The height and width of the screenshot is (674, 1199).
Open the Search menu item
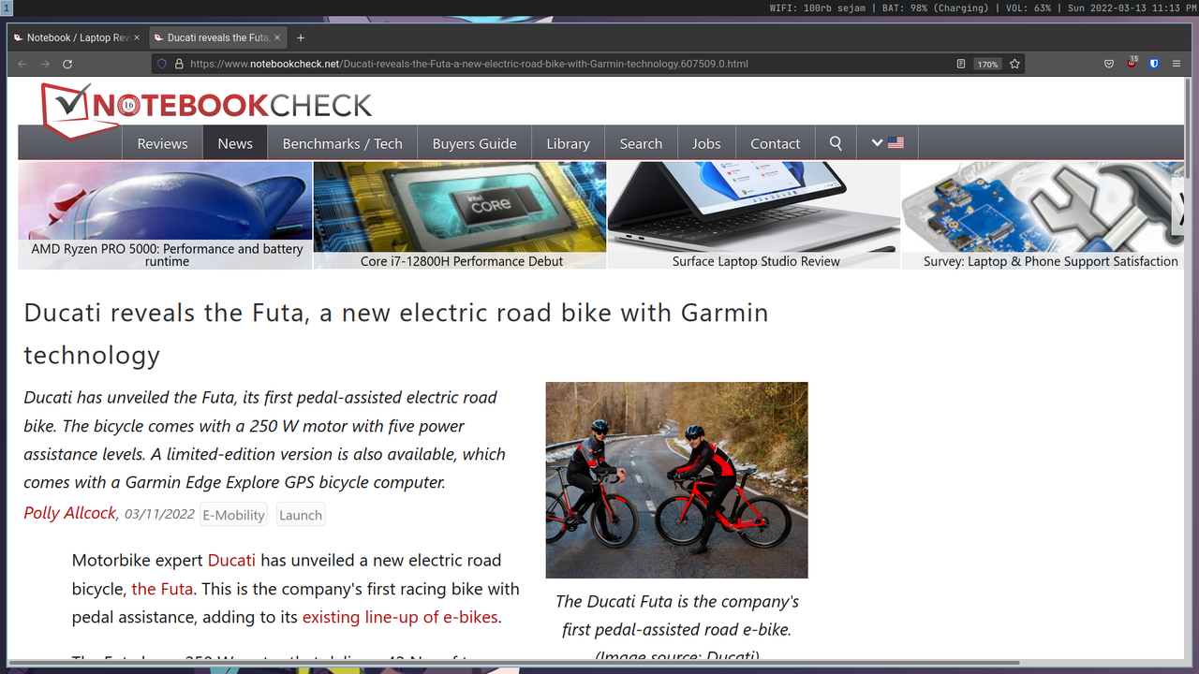tap(641, 143)
